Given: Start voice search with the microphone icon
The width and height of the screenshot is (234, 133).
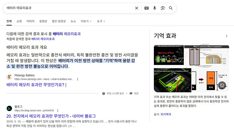Looking at the screenshot, I should [x=155, y=8].
